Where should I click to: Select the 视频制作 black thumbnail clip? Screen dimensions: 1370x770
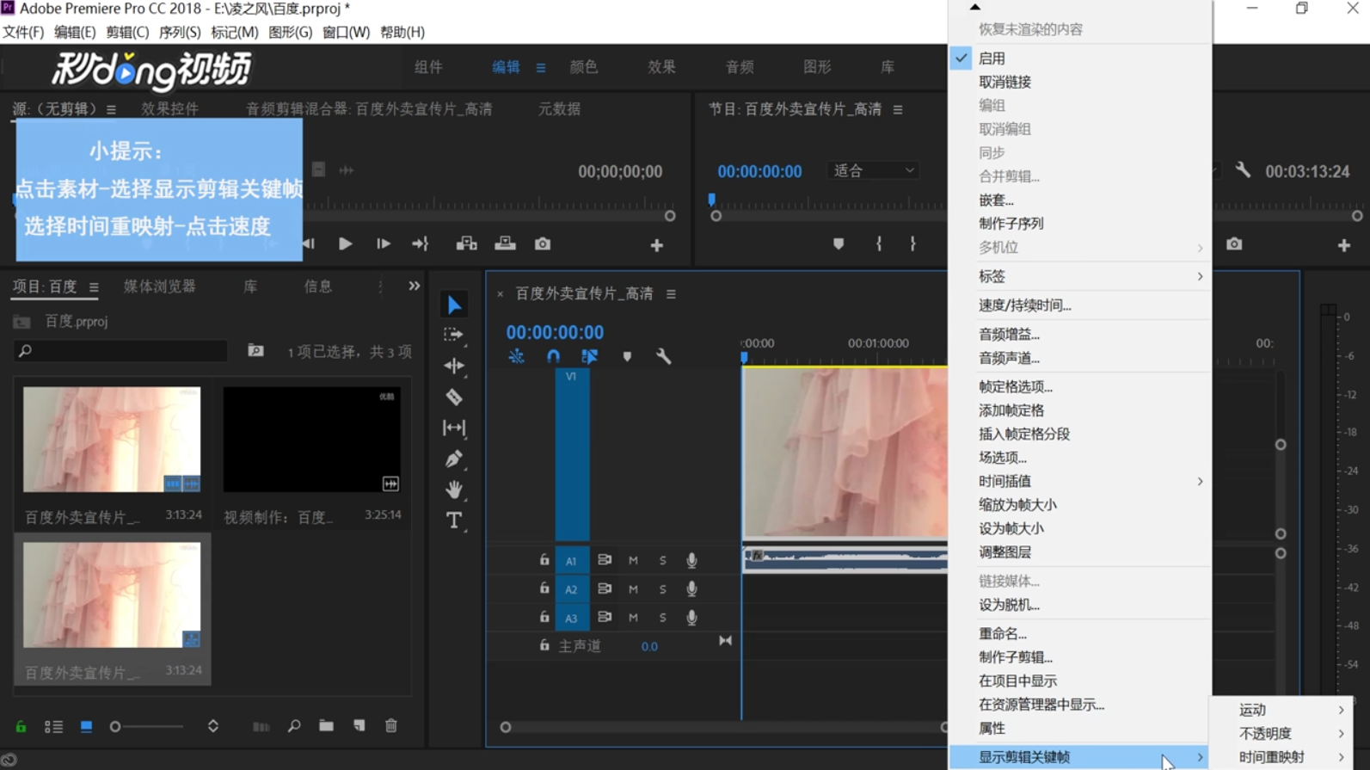tap(311, 440)
